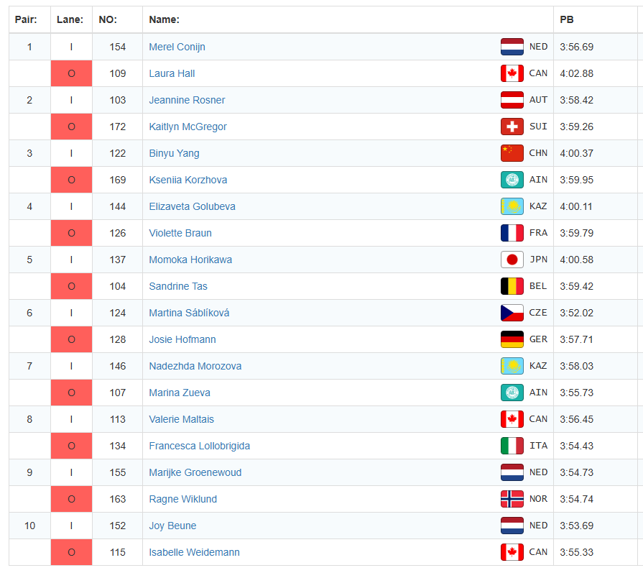
Task: Open Joy Beune's skater profile link
Action: (172, 526)
